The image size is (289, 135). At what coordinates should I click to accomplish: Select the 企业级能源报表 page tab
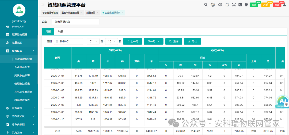[113, 13]
